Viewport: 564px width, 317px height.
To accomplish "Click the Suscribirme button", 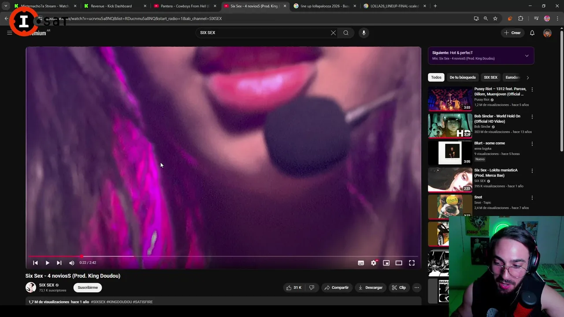I will click(88, 288).
